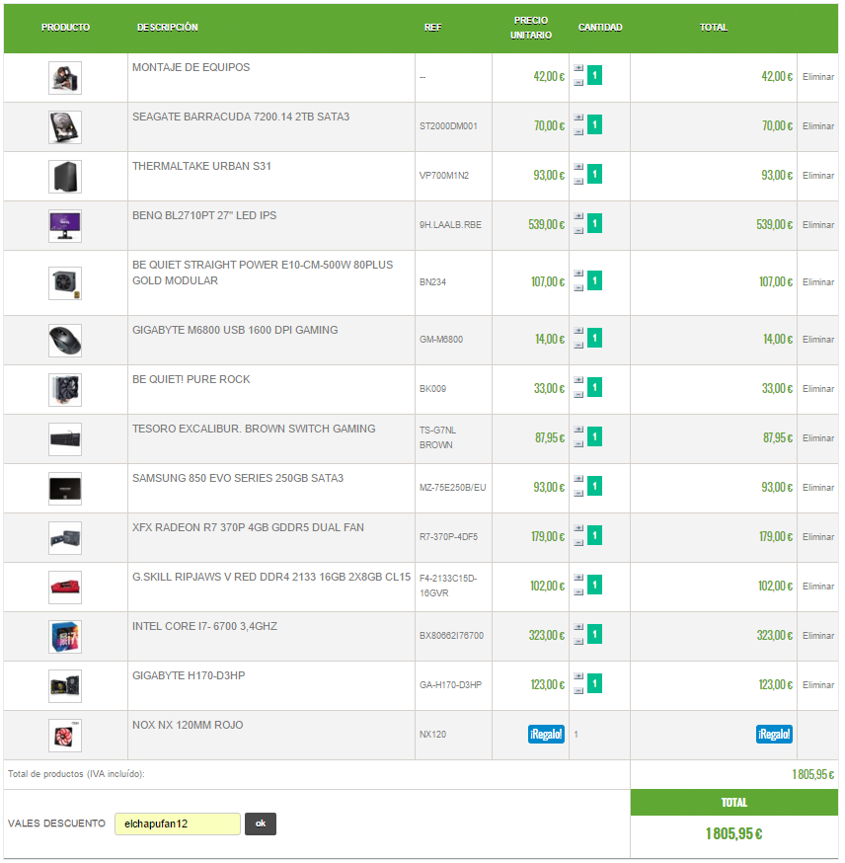Increase quantity of Gigabyte H170-D3HP
This screenshot has height=863, width=845.
(x=578, y=675)
